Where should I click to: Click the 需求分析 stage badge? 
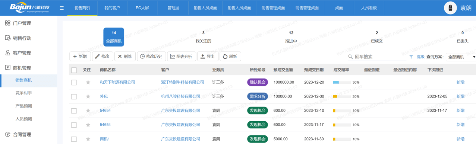pos(258,96)
